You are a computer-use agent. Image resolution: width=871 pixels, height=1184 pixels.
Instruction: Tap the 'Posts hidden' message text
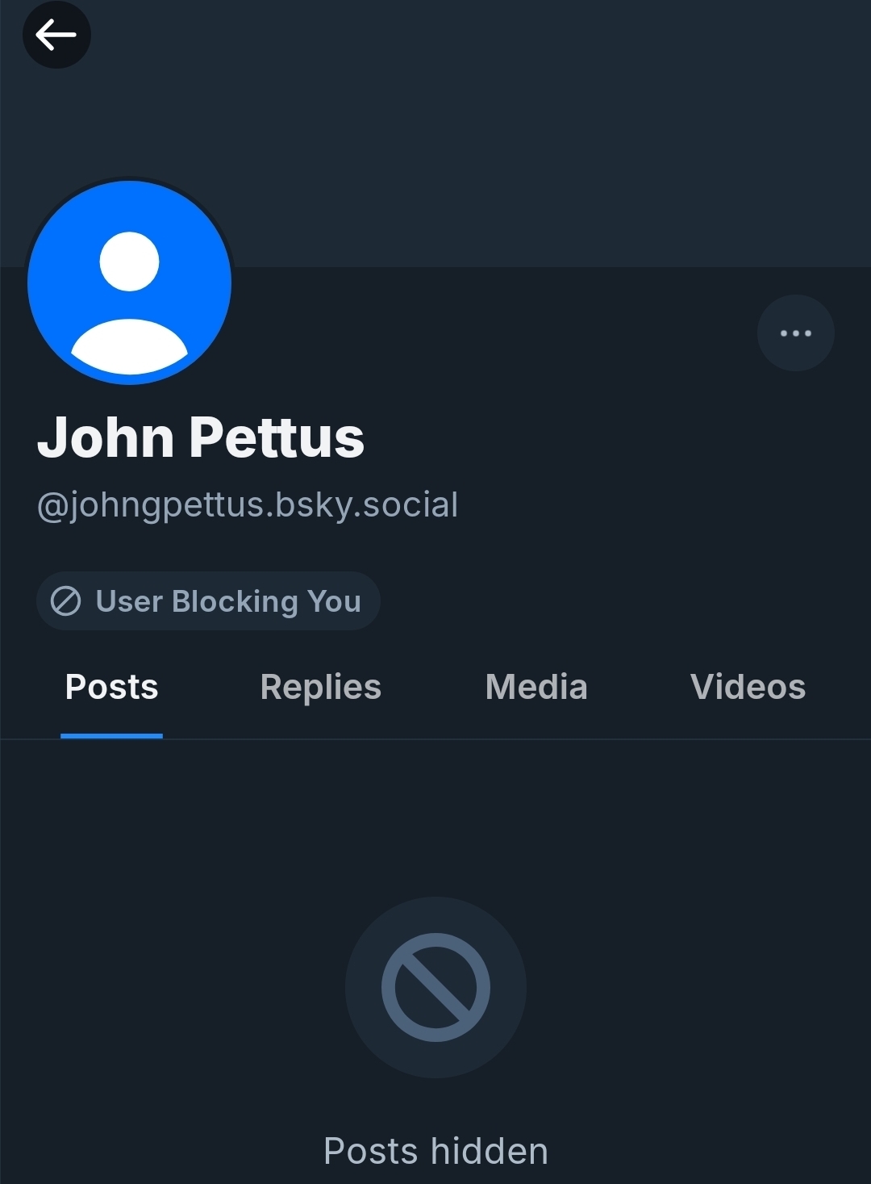[x=435, y=1151]
